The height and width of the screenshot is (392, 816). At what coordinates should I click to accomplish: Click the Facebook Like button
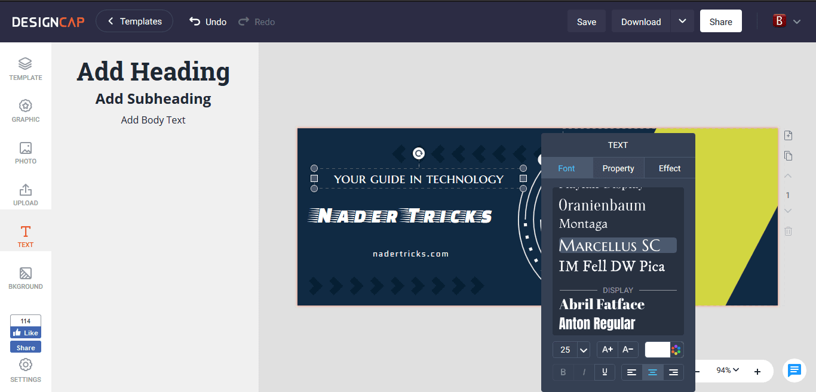pyautogui.click(x=26, y=333)
